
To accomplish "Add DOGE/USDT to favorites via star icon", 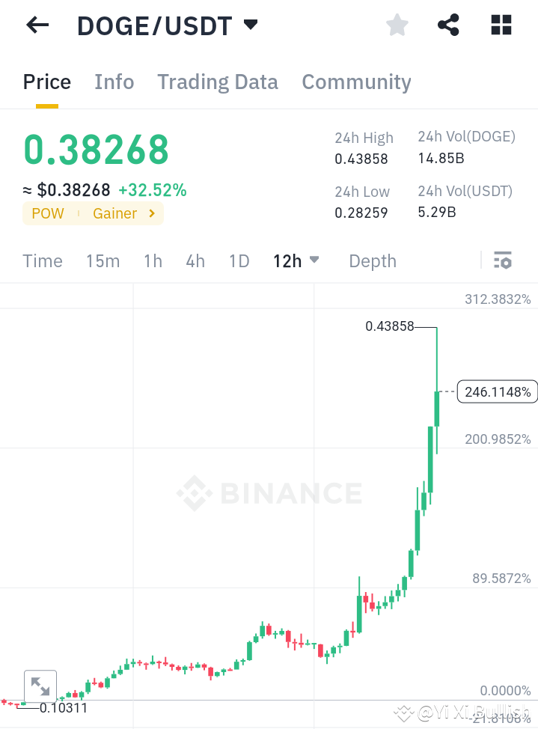I will (397, 25).
